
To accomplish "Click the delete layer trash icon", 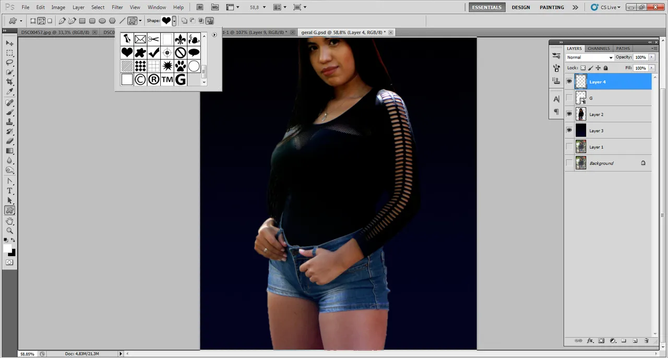I will [x=646, y=341].
